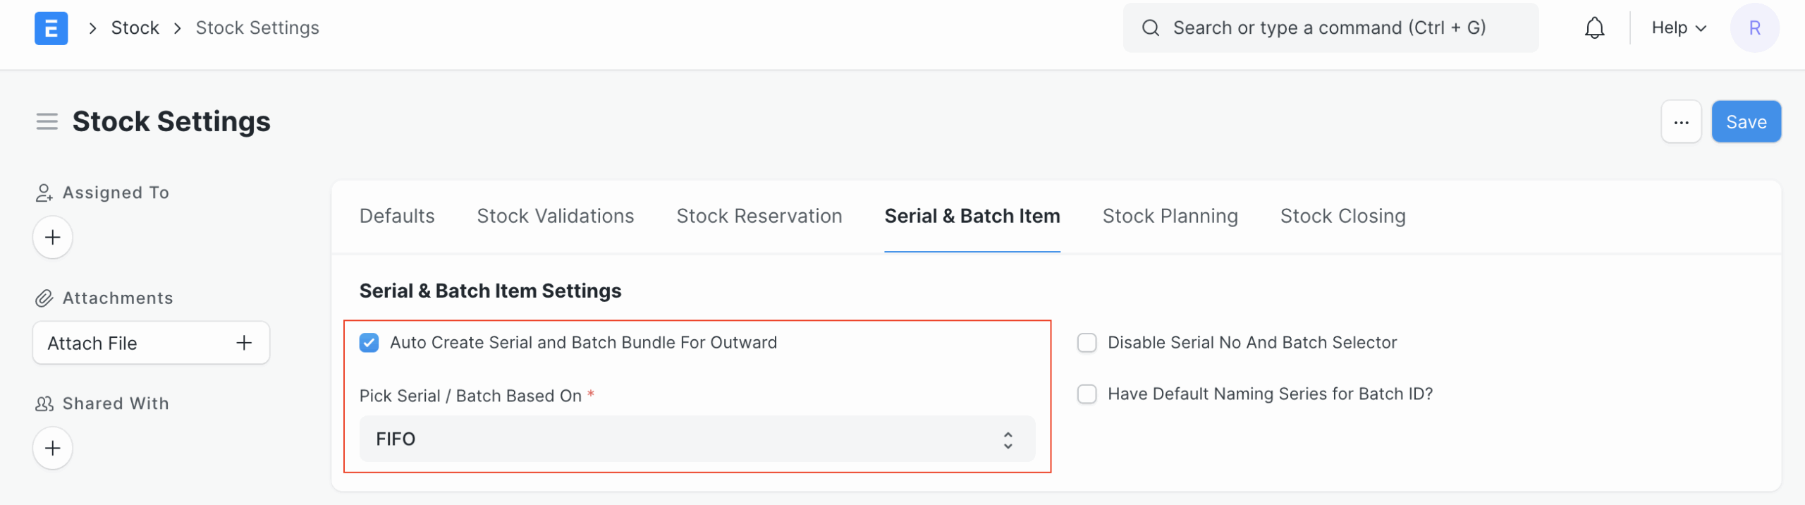The width and height of the screenshot is (1805, 505).
Task: Expand the Help dropdown menu
Action: [x=1678, y=28]
